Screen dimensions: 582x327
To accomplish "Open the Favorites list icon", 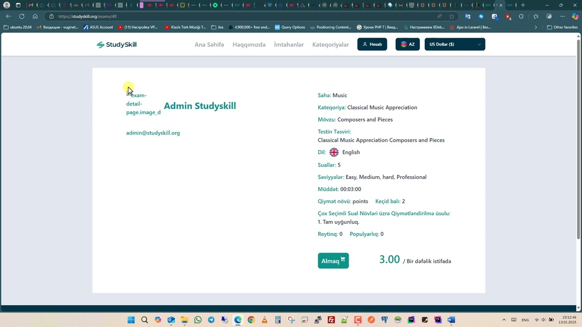I will click(536, 16).
